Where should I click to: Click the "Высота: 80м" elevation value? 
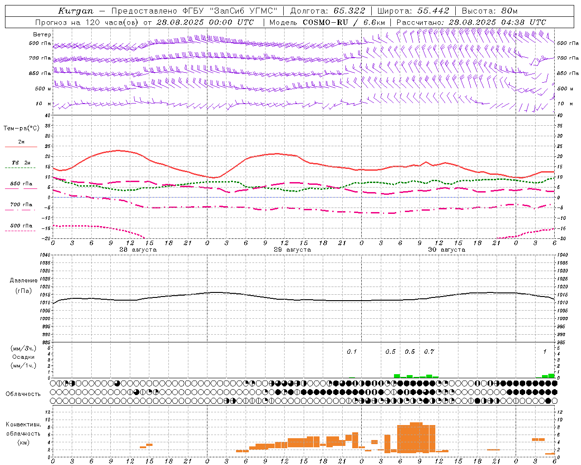tap(490, 11)
